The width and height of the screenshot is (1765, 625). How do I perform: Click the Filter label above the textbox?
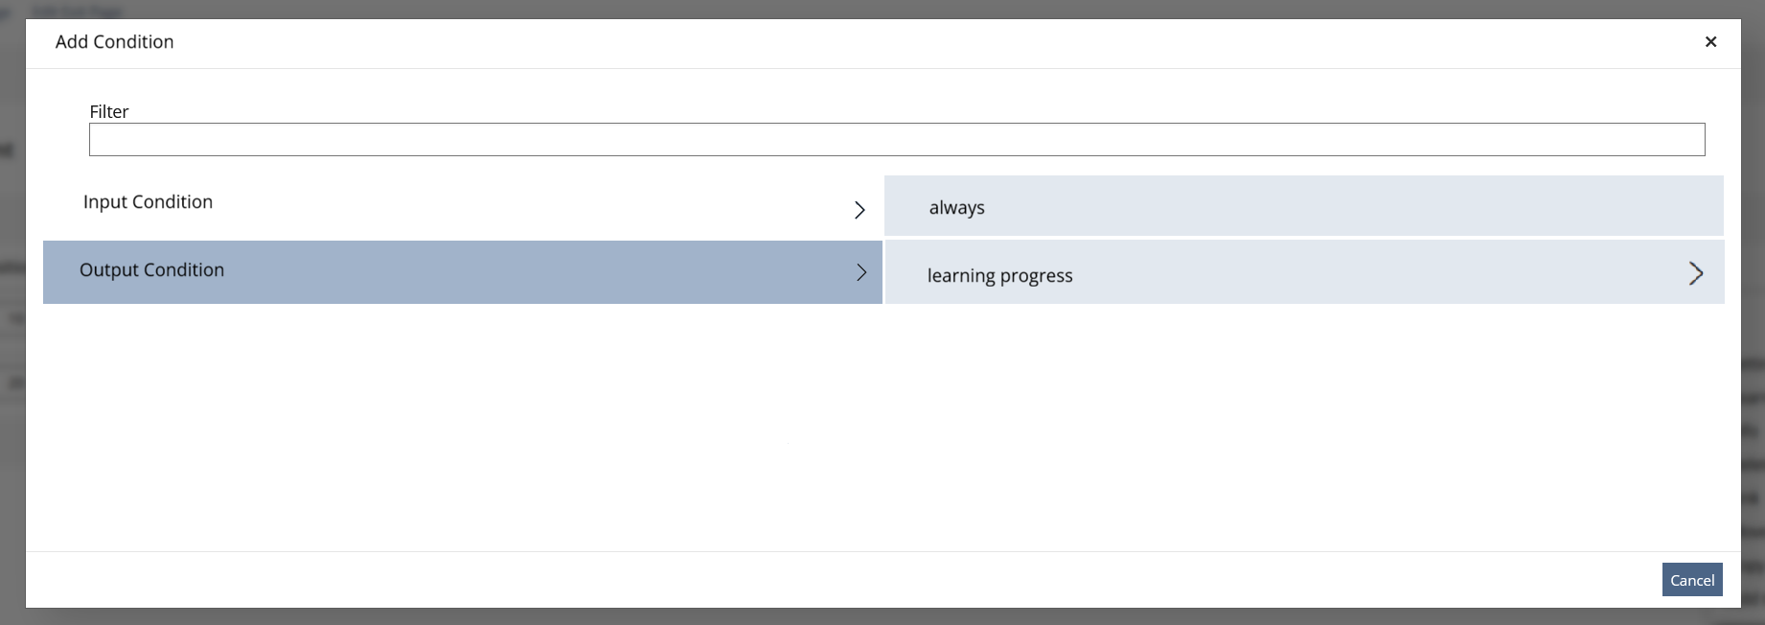click(109, 111)
